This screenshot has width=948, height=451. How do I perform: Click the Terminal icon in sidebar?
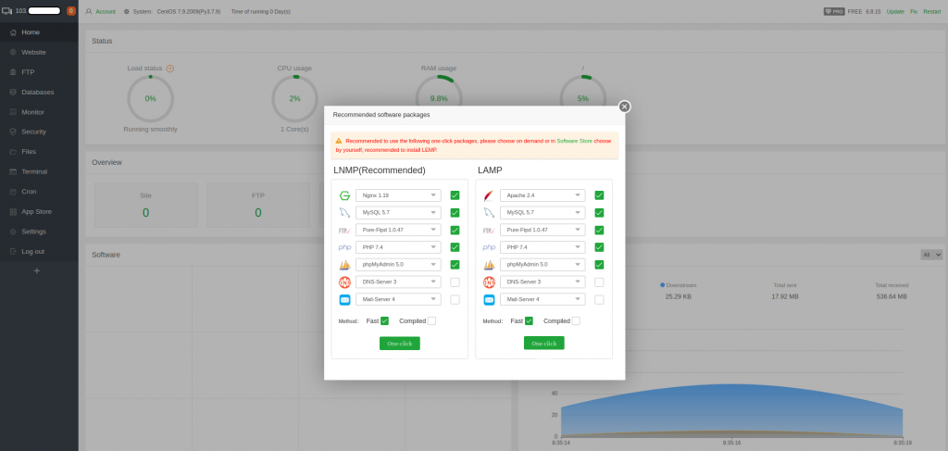(13, 171)
